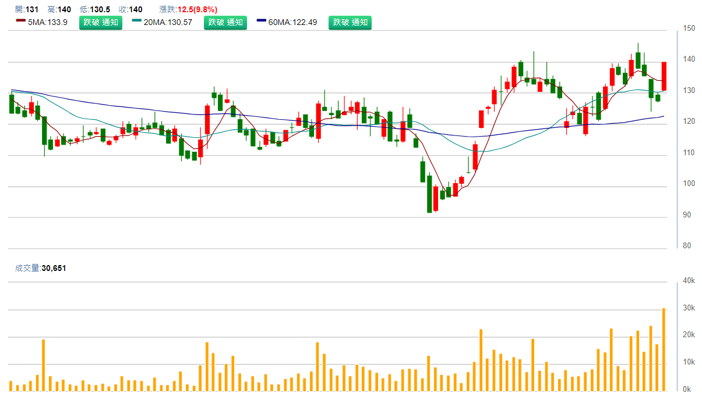Click the 成交量:30,651 volume label
This screenshot has height=400, width=702.
coord(40,268)
